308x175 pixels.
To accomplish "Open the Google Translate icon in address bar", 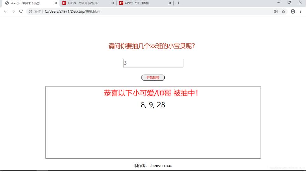I will [x=276, y=12].
